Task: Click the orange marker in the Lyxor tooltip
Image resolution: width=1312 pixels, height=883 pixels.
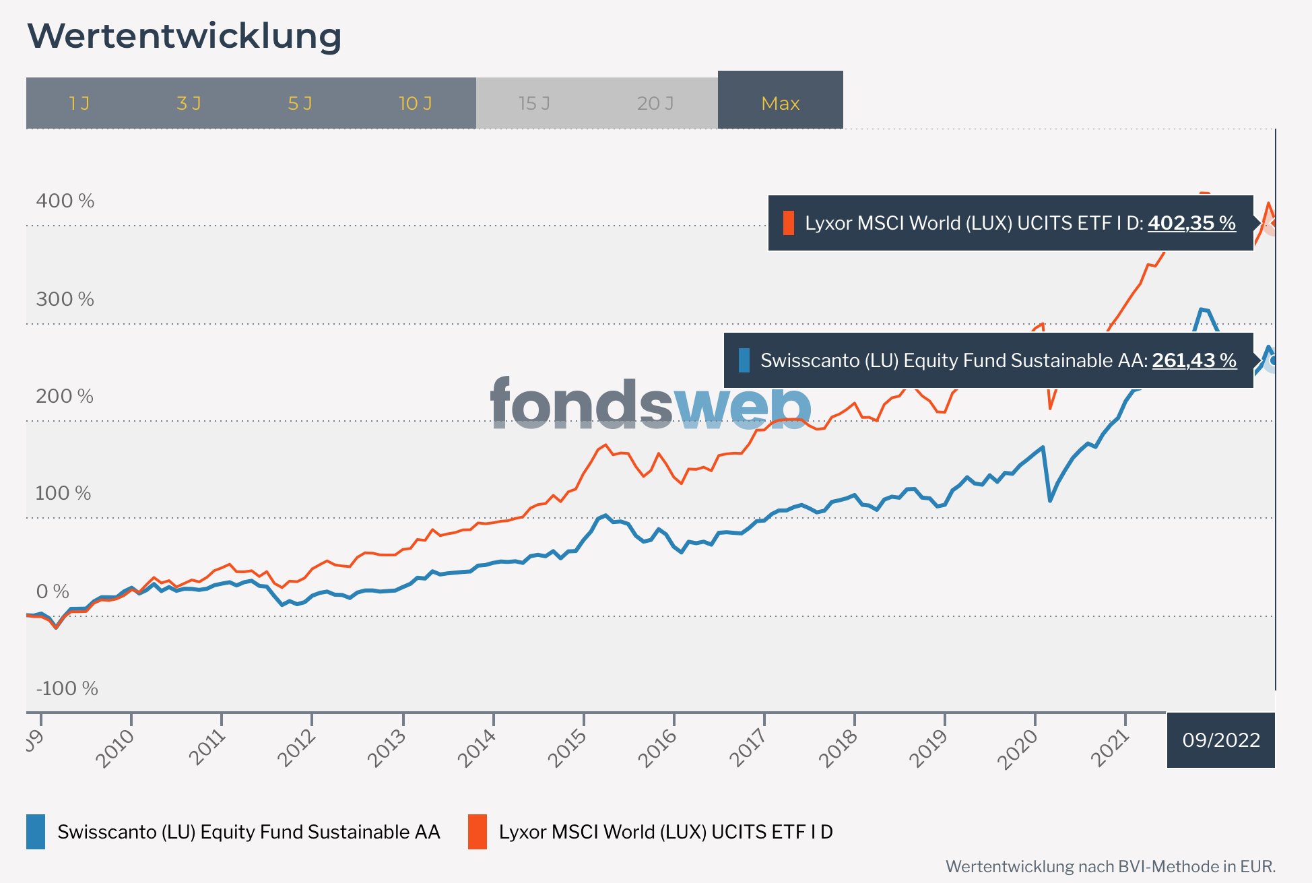Action: point(788,223)
